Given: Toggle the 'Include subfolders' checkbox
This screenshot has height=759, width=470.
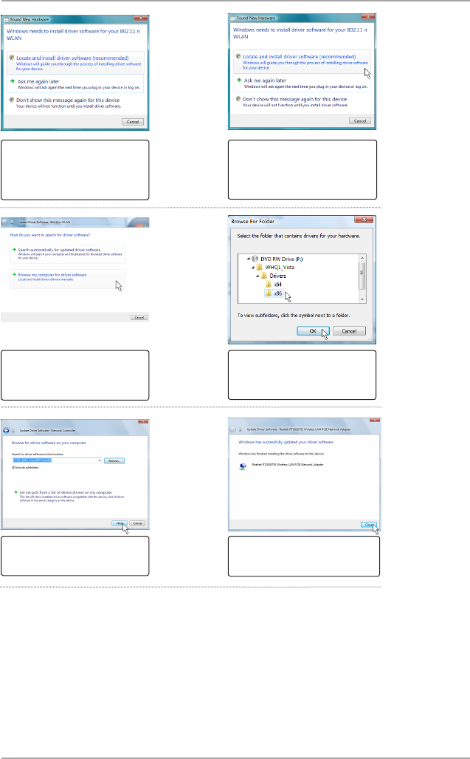Looking at the screenshot, I should click(13, 468).
